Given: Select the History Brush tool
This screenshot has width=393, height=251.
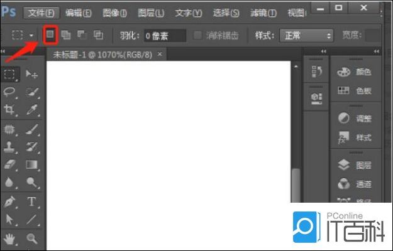Looking at the screenshot, I should 32,147.
